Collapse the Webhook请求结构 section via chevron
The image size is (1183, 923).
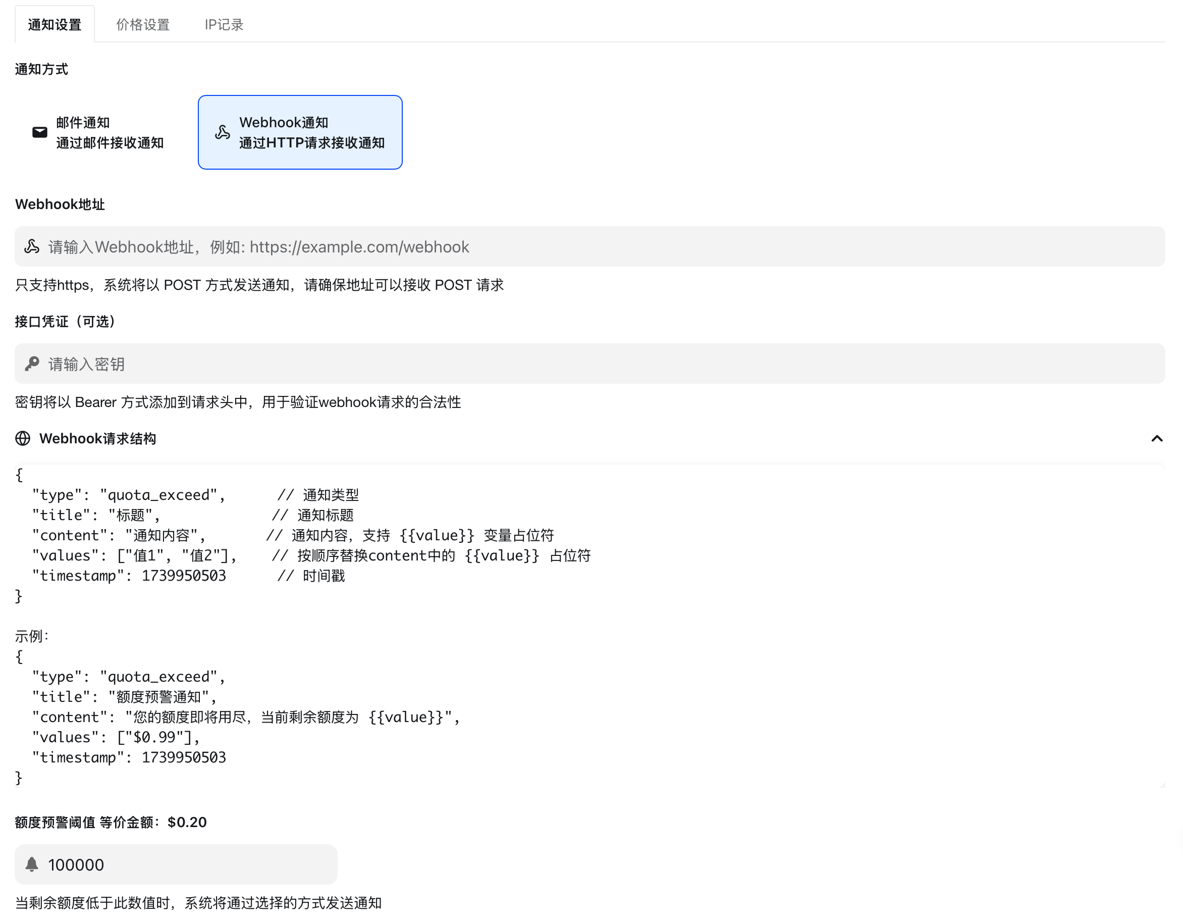1157,438
